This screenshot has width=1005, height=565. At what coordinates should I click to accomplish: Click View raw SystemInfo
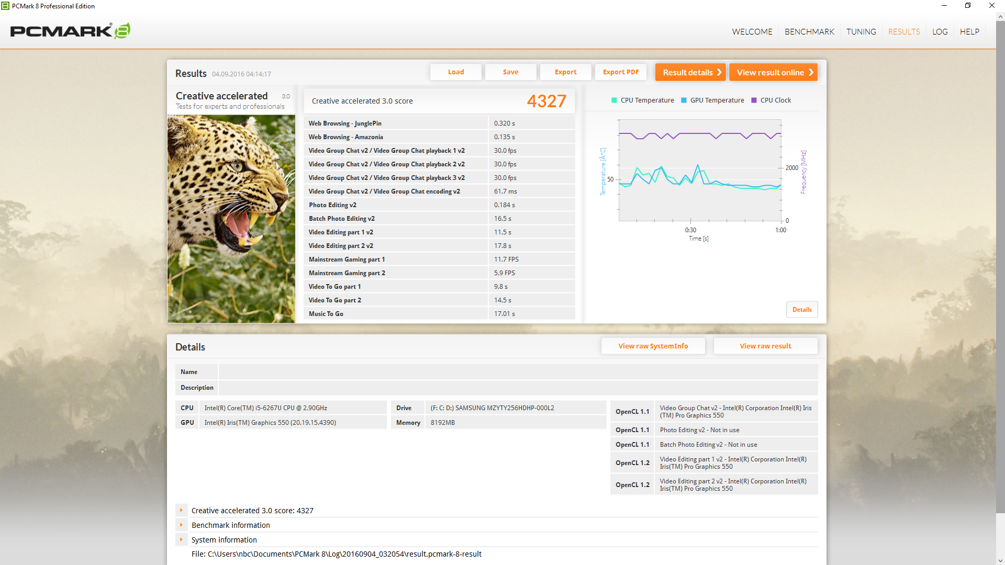click(653, 346)
